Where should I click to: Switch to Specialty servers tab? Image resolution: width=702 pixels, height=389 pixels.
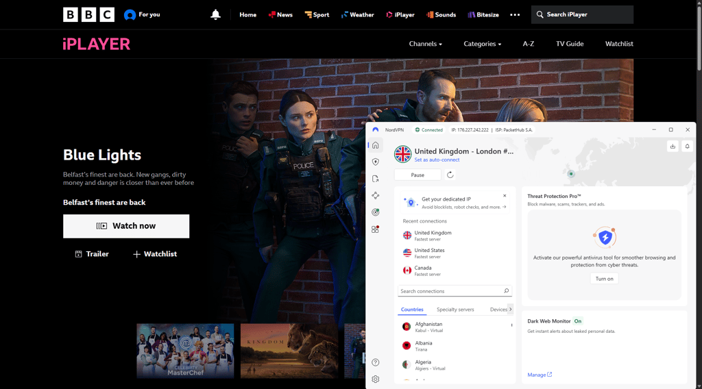pyautogui.click(x=455, y=310)
